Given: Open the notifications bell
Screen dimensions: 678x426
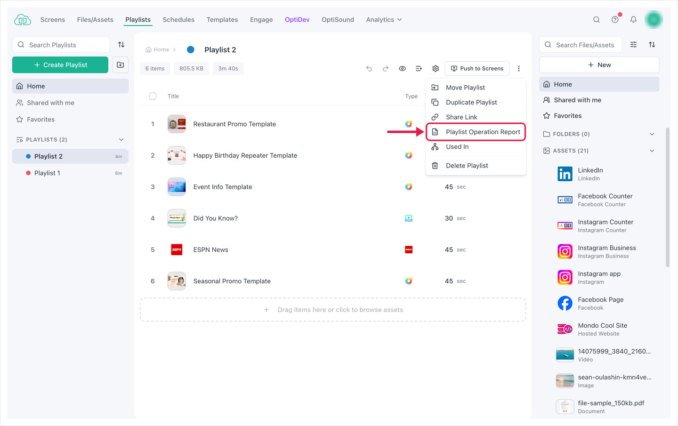Looking at the screenshot, I should (x=633, y=20).
